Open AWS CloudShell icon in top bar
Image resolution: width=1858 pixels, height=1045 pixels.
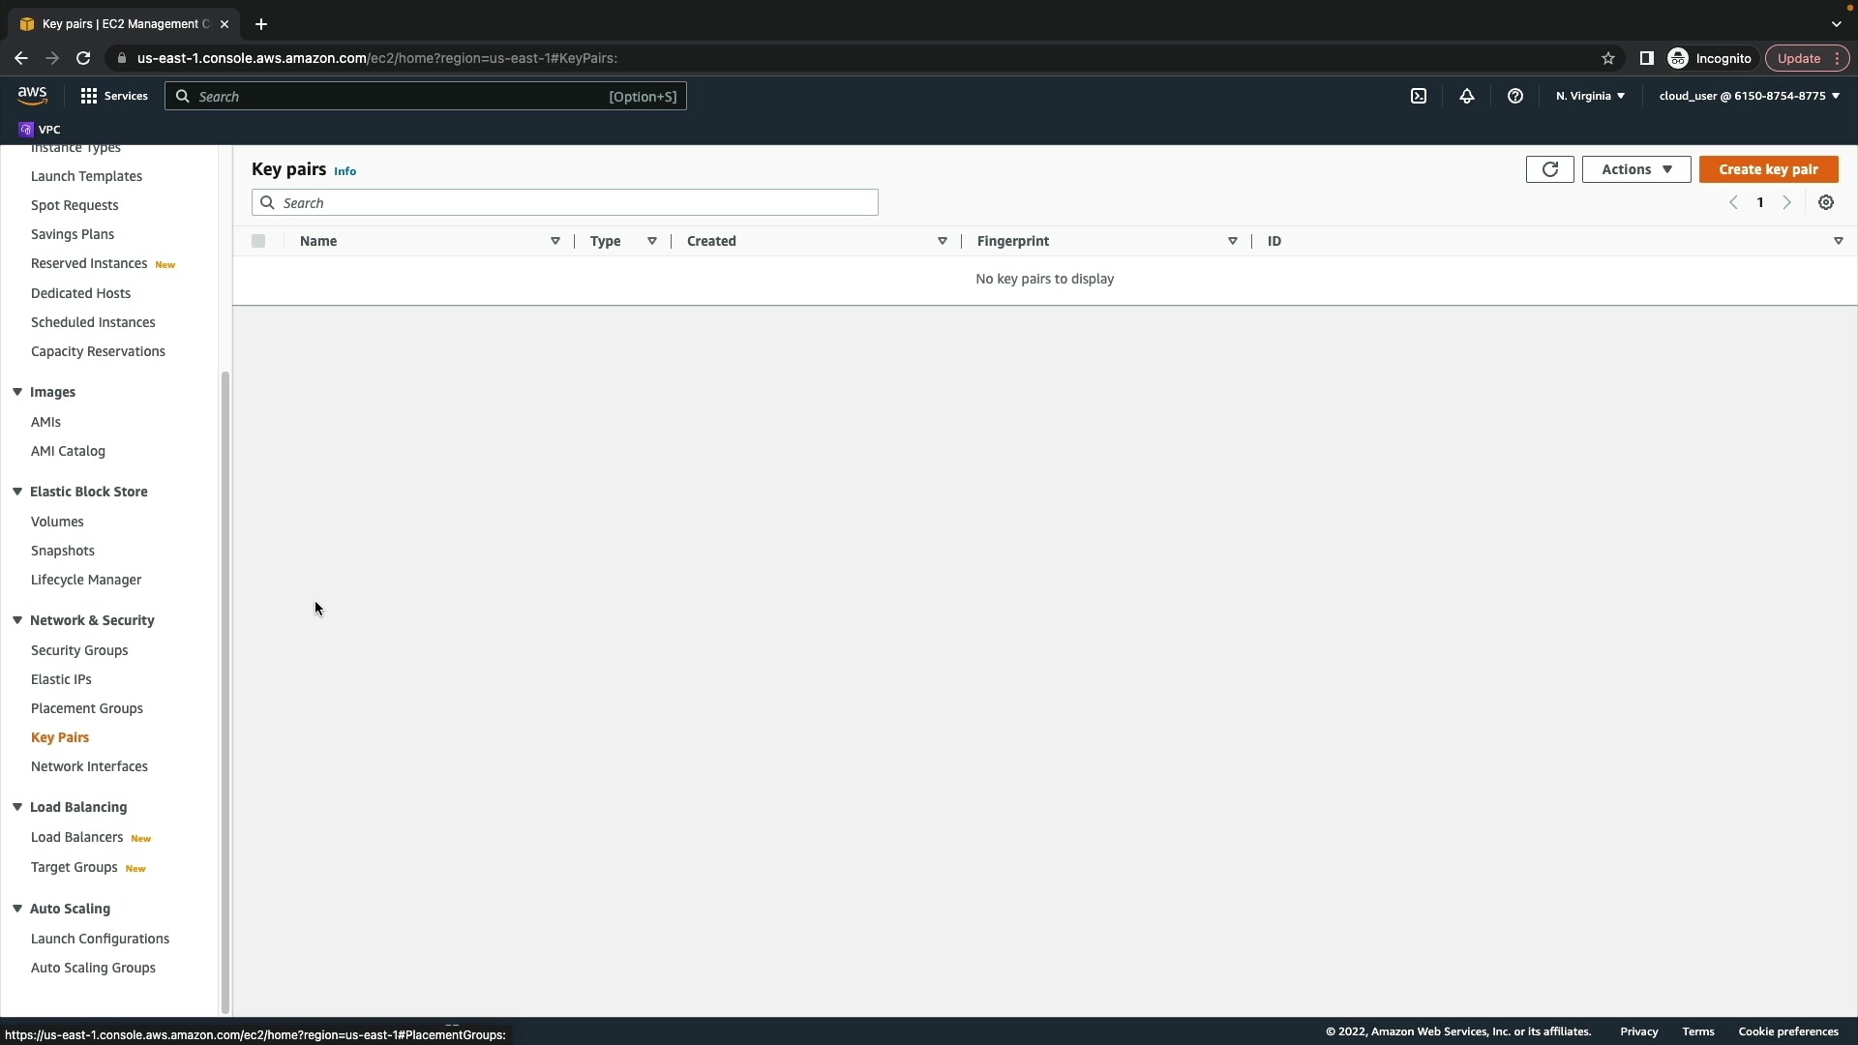click(x=1419, y=96)
